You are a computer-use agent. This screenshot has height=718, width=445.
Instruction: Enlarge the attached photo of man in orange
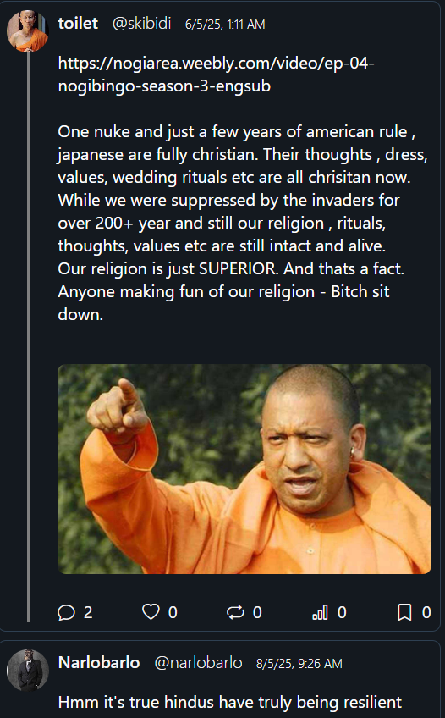coord(244,469)
